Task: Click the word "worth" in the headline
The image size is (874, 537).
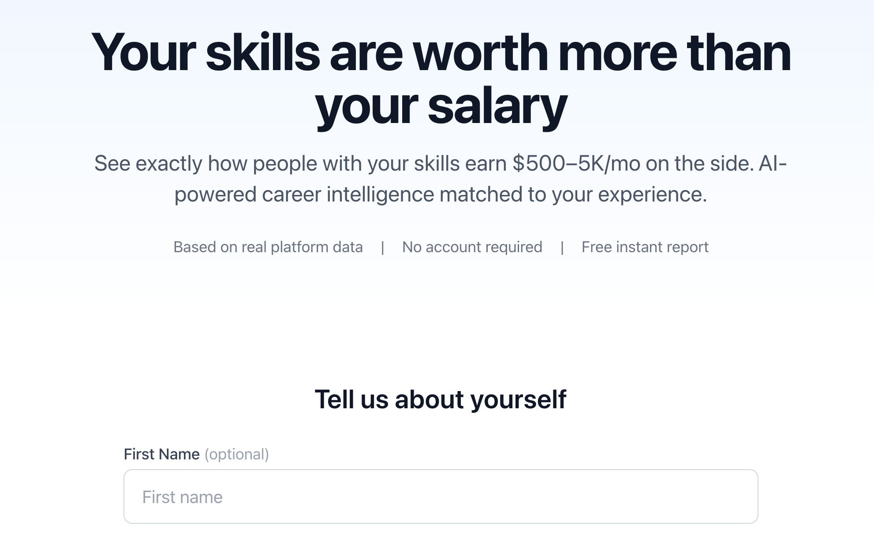Action: pos(481,53)
